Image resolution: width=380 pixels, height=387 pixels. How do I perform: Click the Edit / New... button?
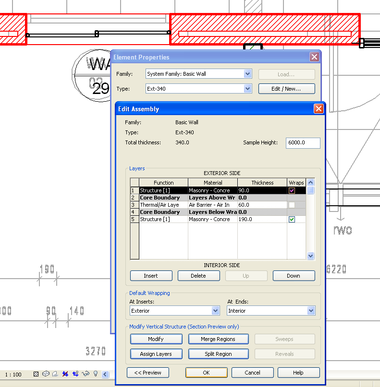286,89
